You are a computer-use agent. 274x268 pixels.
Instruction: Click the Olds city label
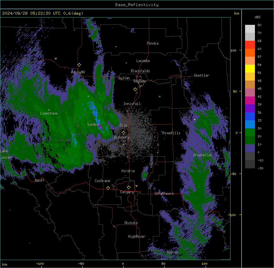click(x=123, y=125)
